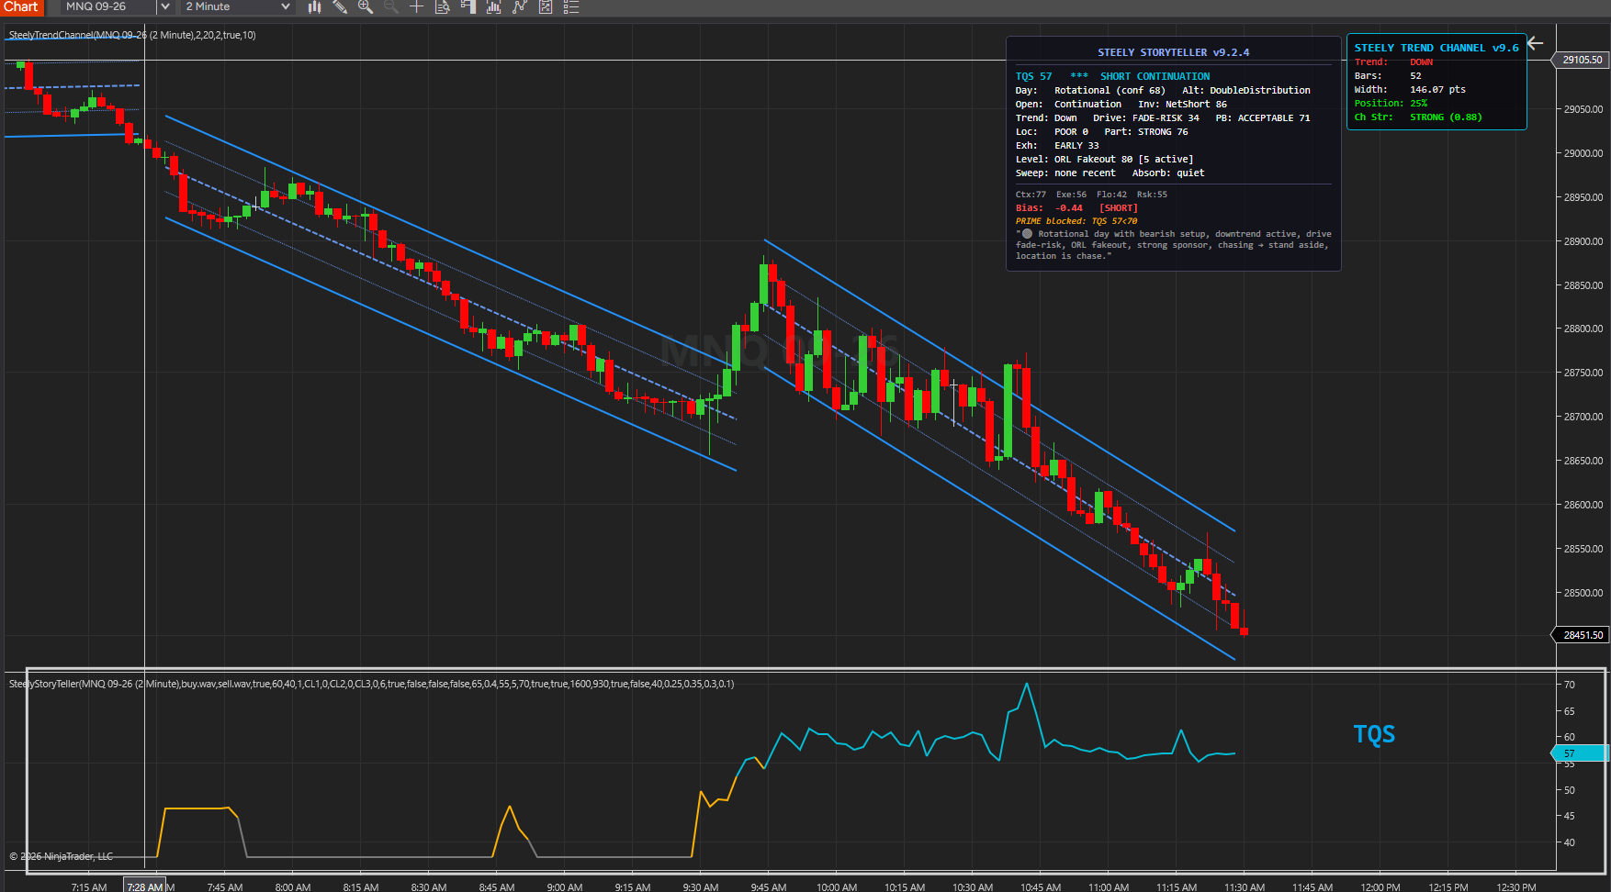The width and height of the screenshot is (1611, 892).
Task: Expand the MNQ 09-26 instrument dropdown arrow
Action: (165, 6)
